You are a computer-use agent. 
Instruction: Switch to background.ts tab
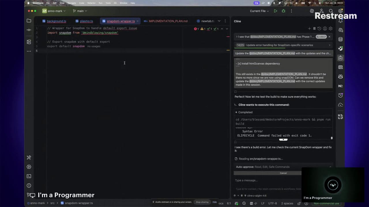coord(54,21)
